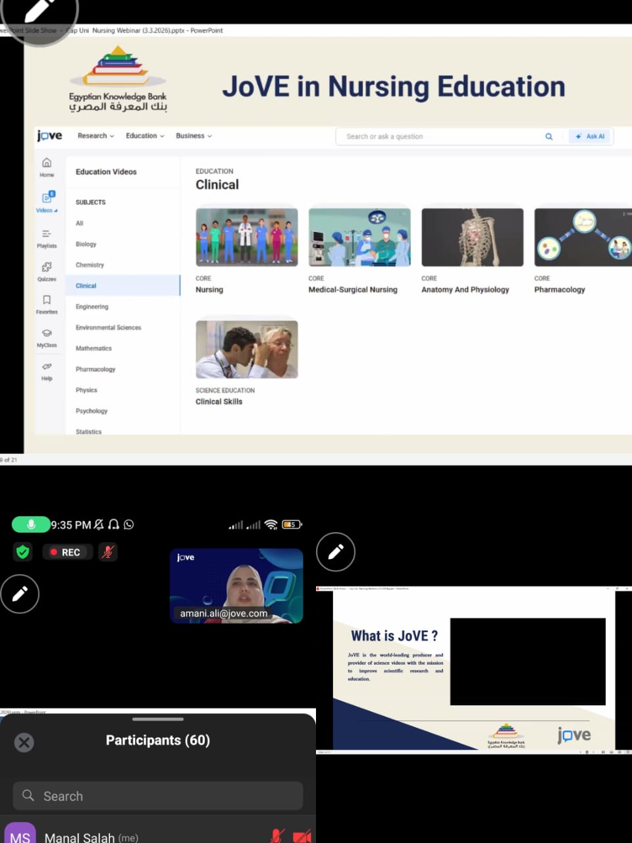The height and width of the screenshot is (843, 632).
Task: Select Biology in the subjects list
Action: [86, 244]
